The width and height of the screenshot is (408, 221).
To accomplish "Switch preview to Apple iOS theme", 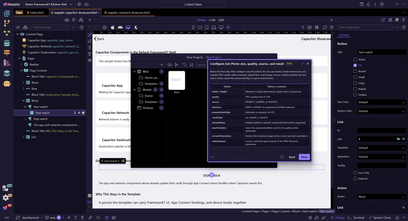I will pos(112,27).
